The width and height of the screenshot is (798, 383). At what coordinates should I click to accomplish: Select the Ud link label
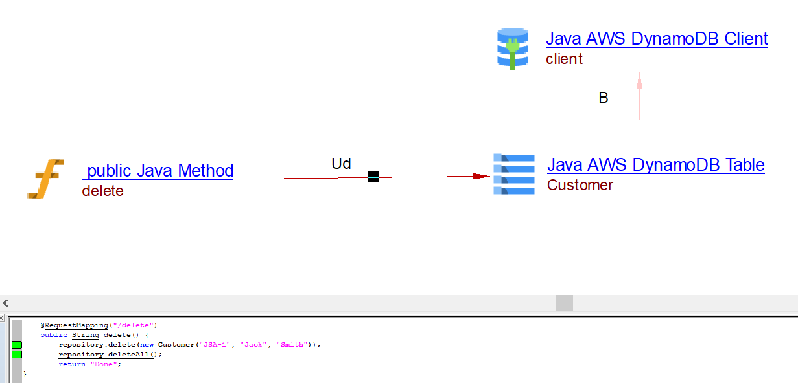(341, 164)
